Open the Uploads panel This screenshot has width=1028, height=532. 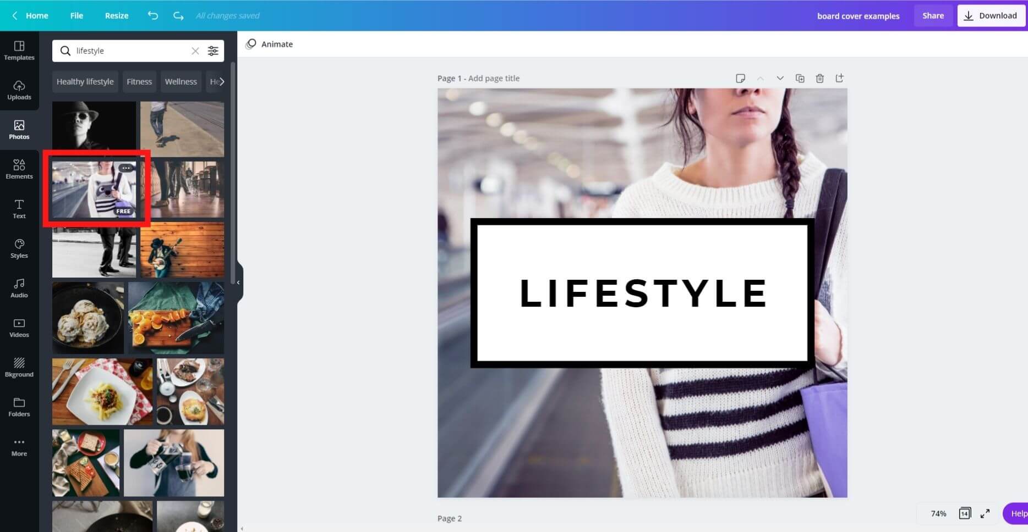19,90
